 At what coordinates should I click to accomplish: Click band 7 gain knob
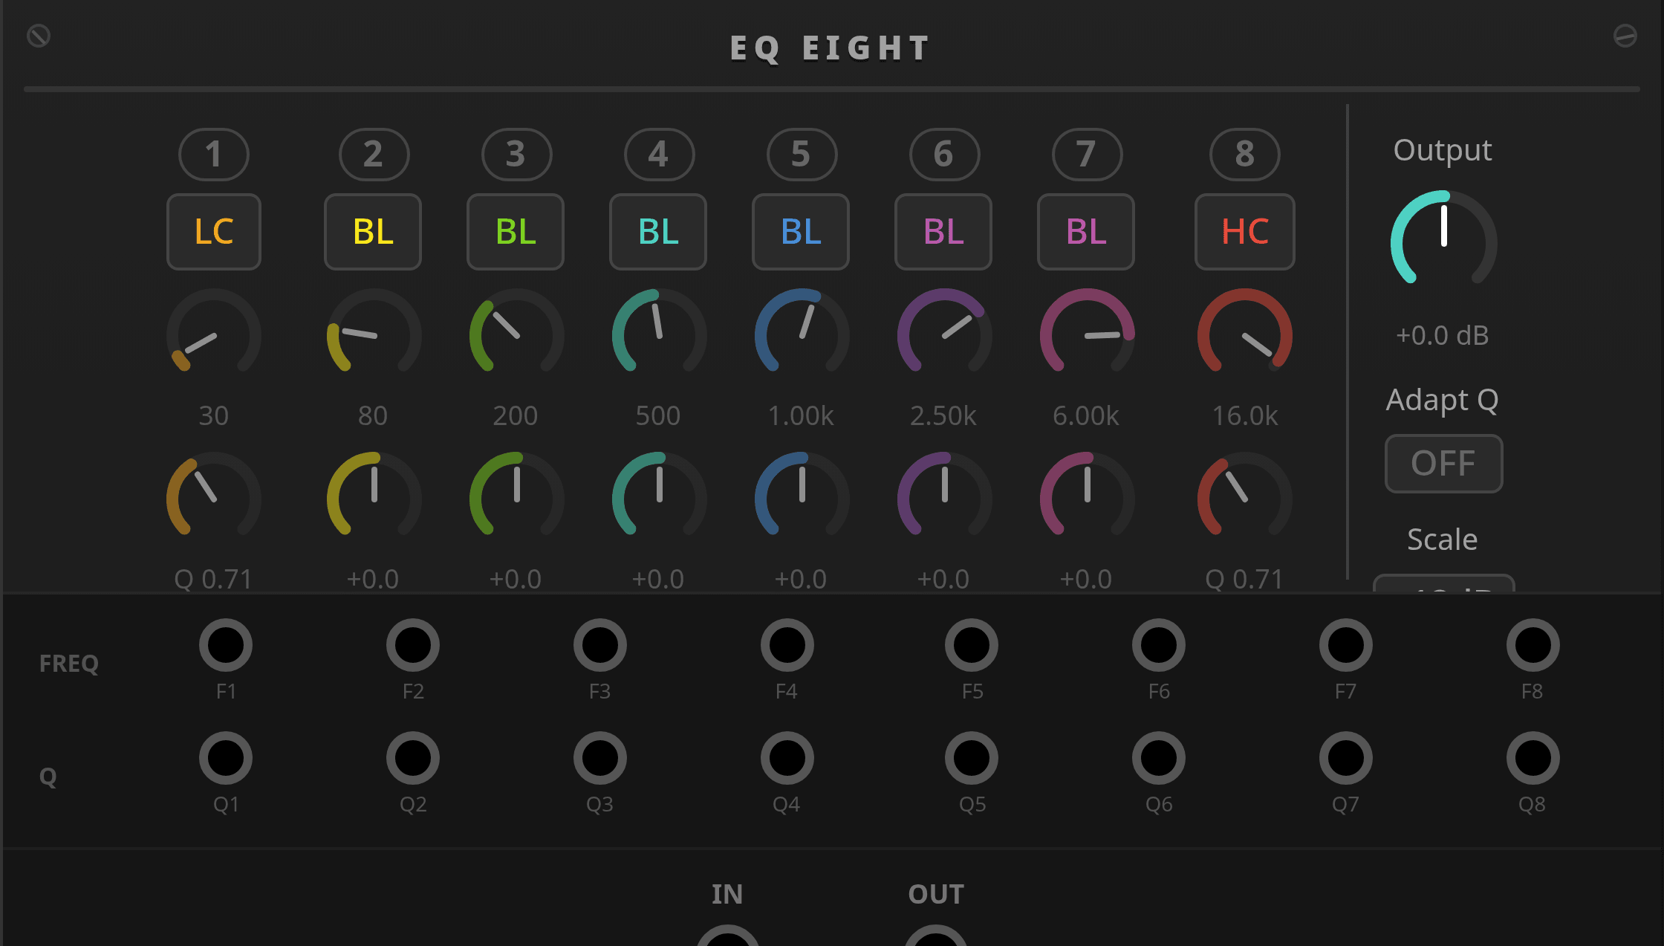coord(1087,496)
